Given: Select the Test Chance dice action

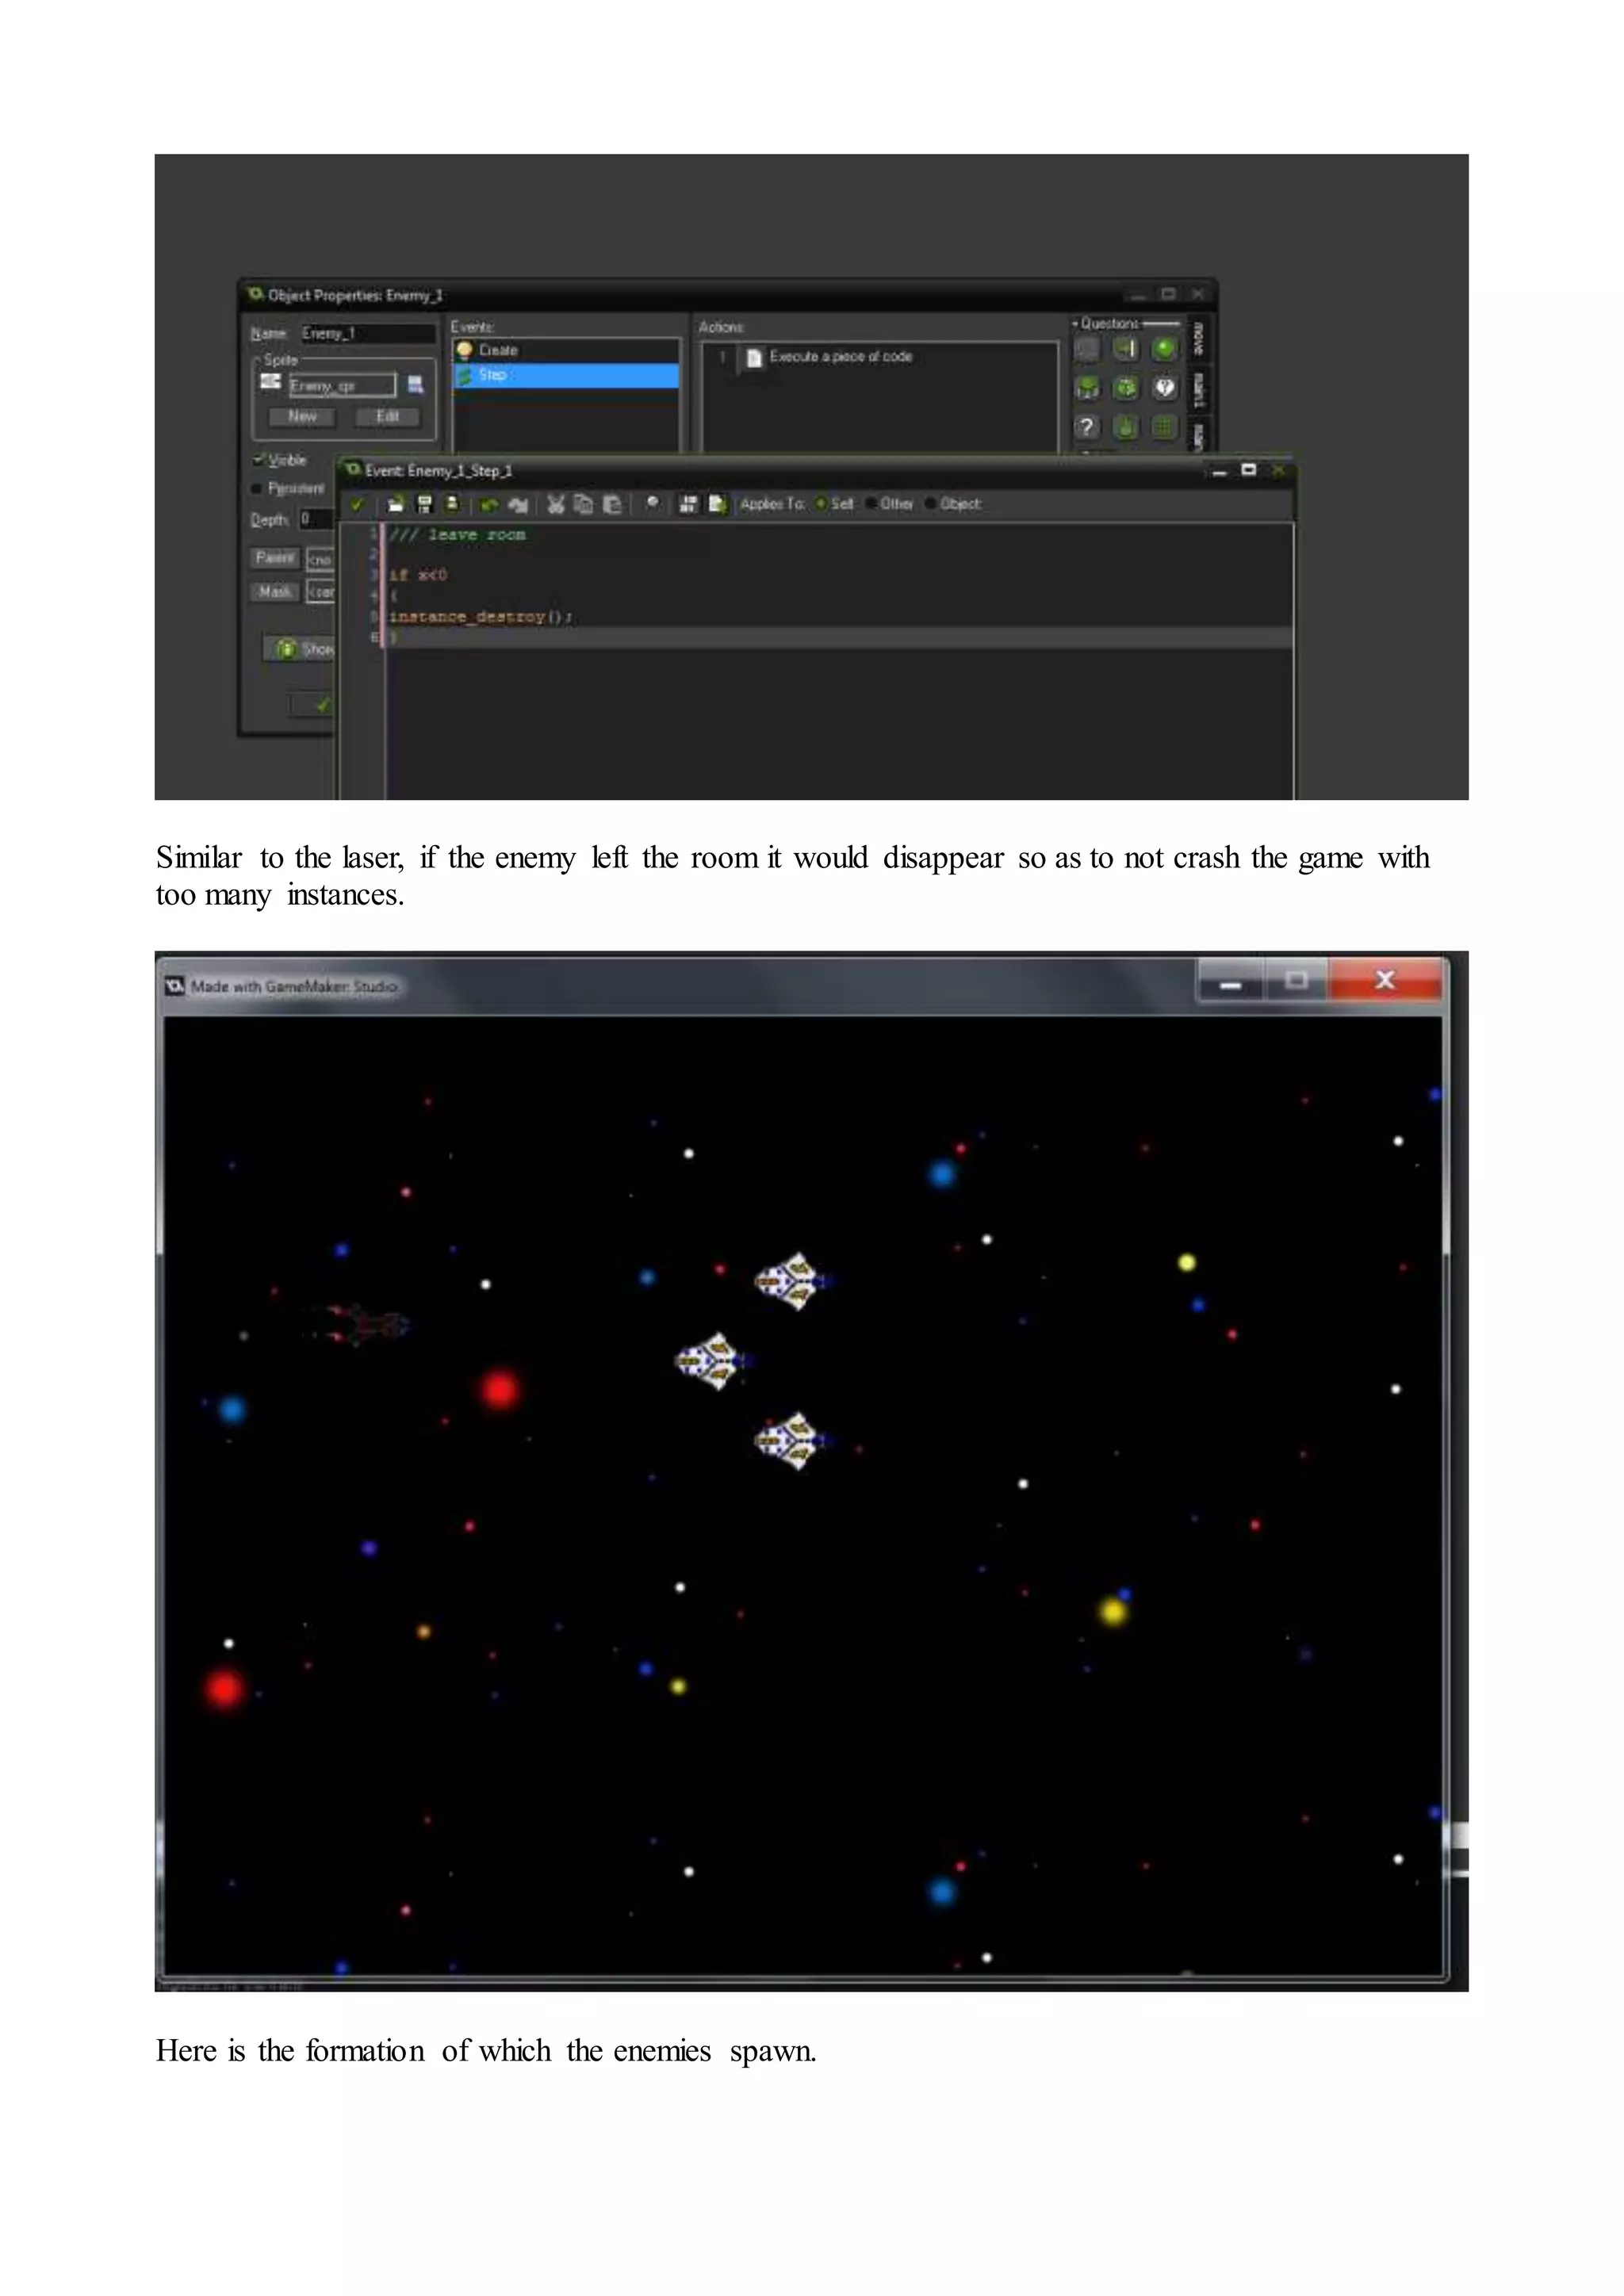Looking at the screenshot, I should point(1126,388).
